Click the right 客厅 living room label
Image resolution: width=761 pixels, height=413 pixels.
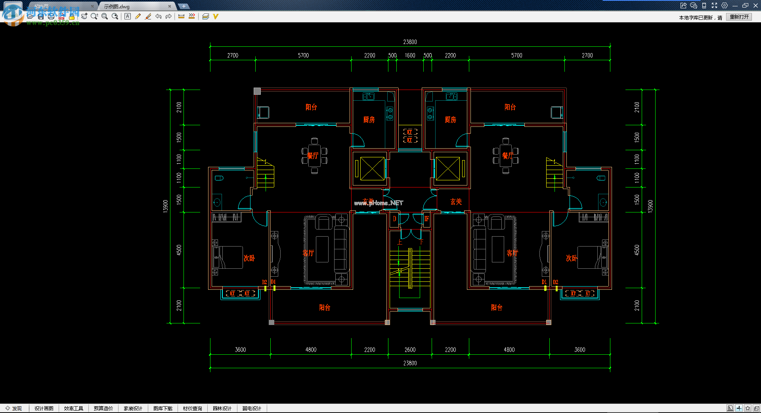[x=512, y=253]
